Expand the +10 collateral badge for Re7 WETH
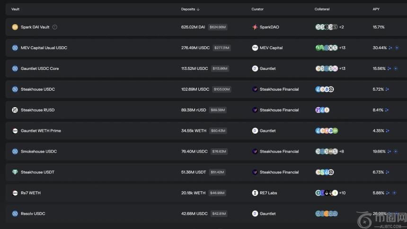This screenshot has height=229, width=407. (342, 193)
